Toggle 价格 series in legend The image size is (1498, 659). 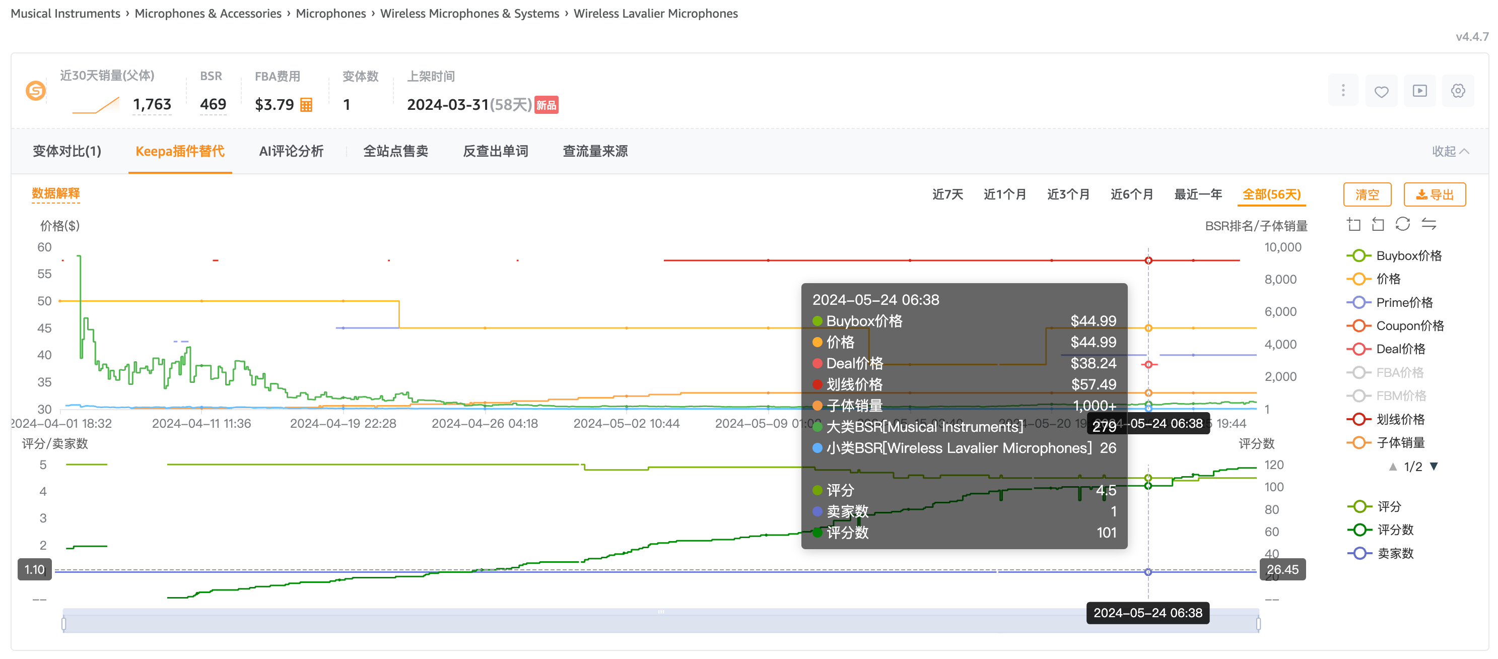tap(1374, 279)
